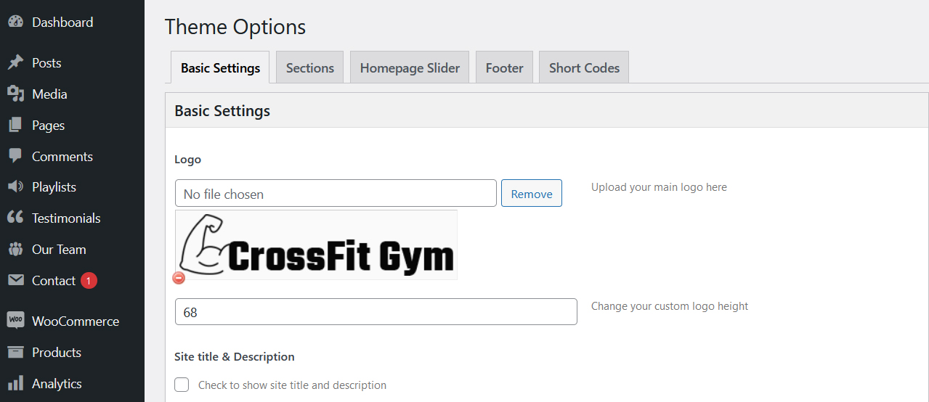Click the CrossFit Gym logo preview
This screenshot has height=402, width=929.
pos(317,245)
